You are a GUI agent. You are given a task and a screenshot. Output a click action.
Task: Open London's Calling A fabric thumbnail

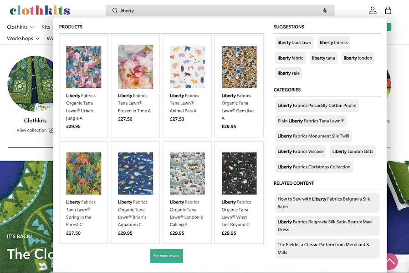(187, 173)
